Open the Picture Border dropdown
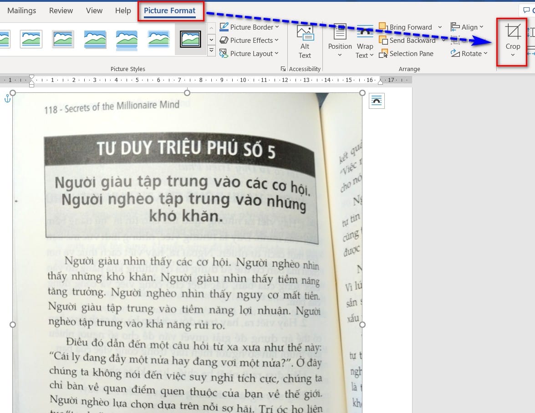 249,27
